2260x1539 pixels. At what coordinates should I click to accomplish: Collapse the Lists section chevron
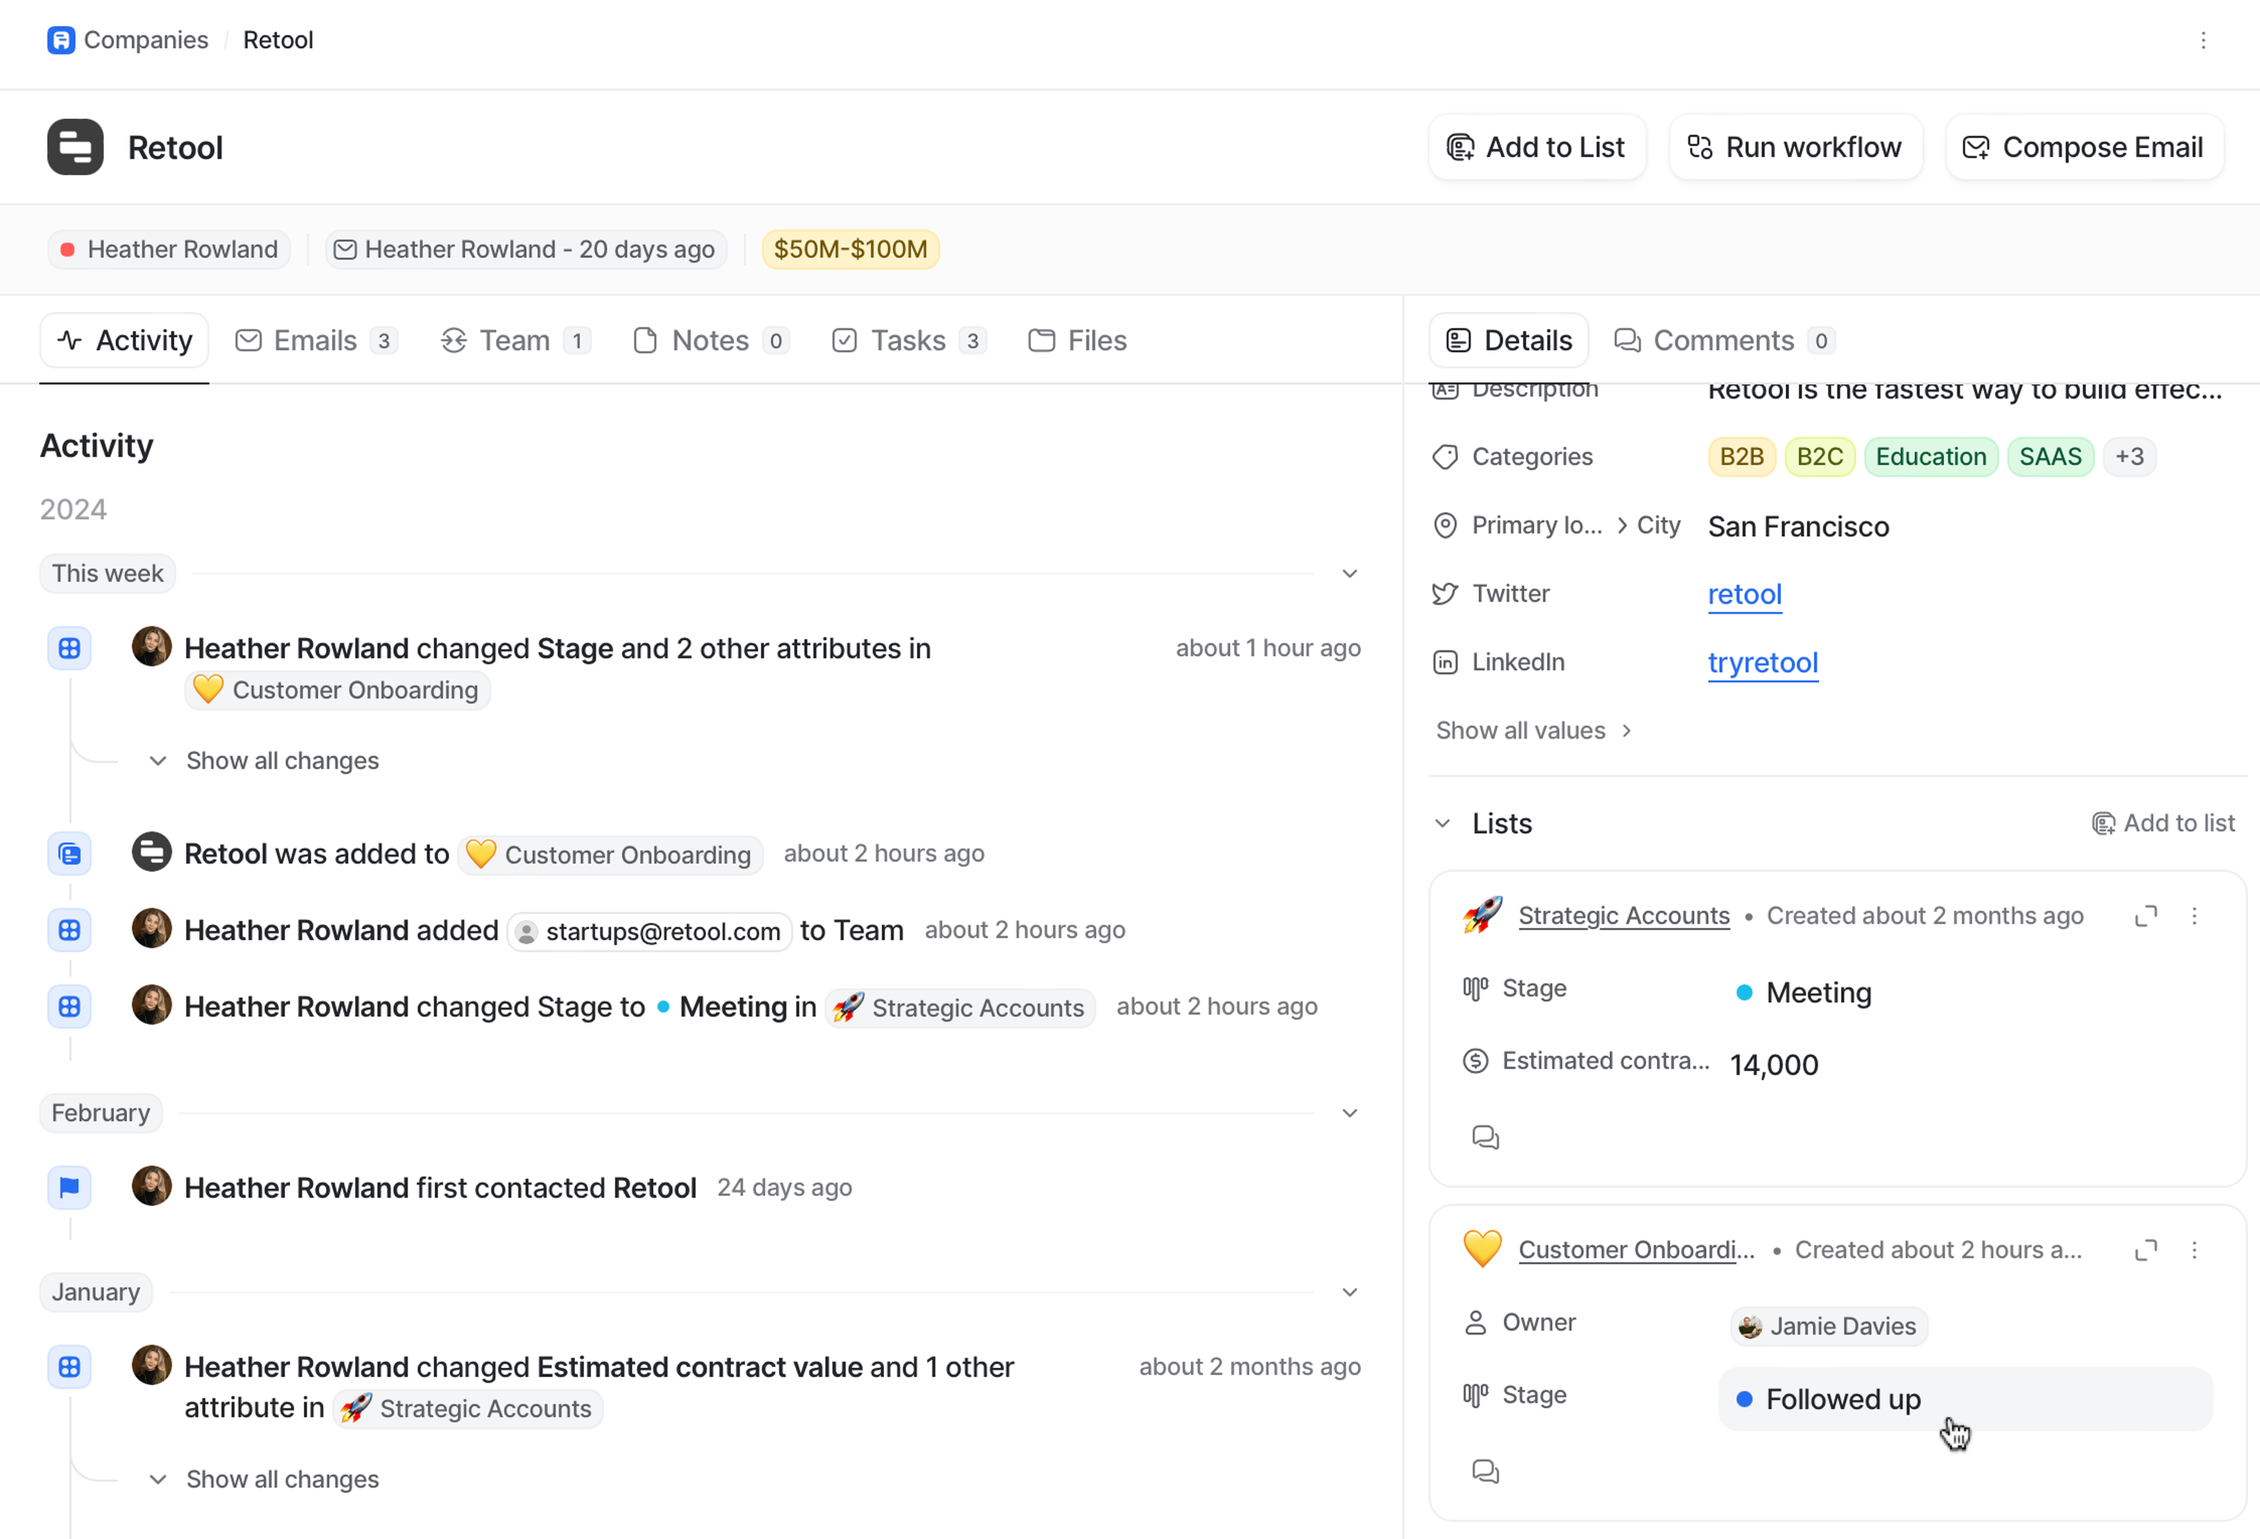(x=1442, y=823)
